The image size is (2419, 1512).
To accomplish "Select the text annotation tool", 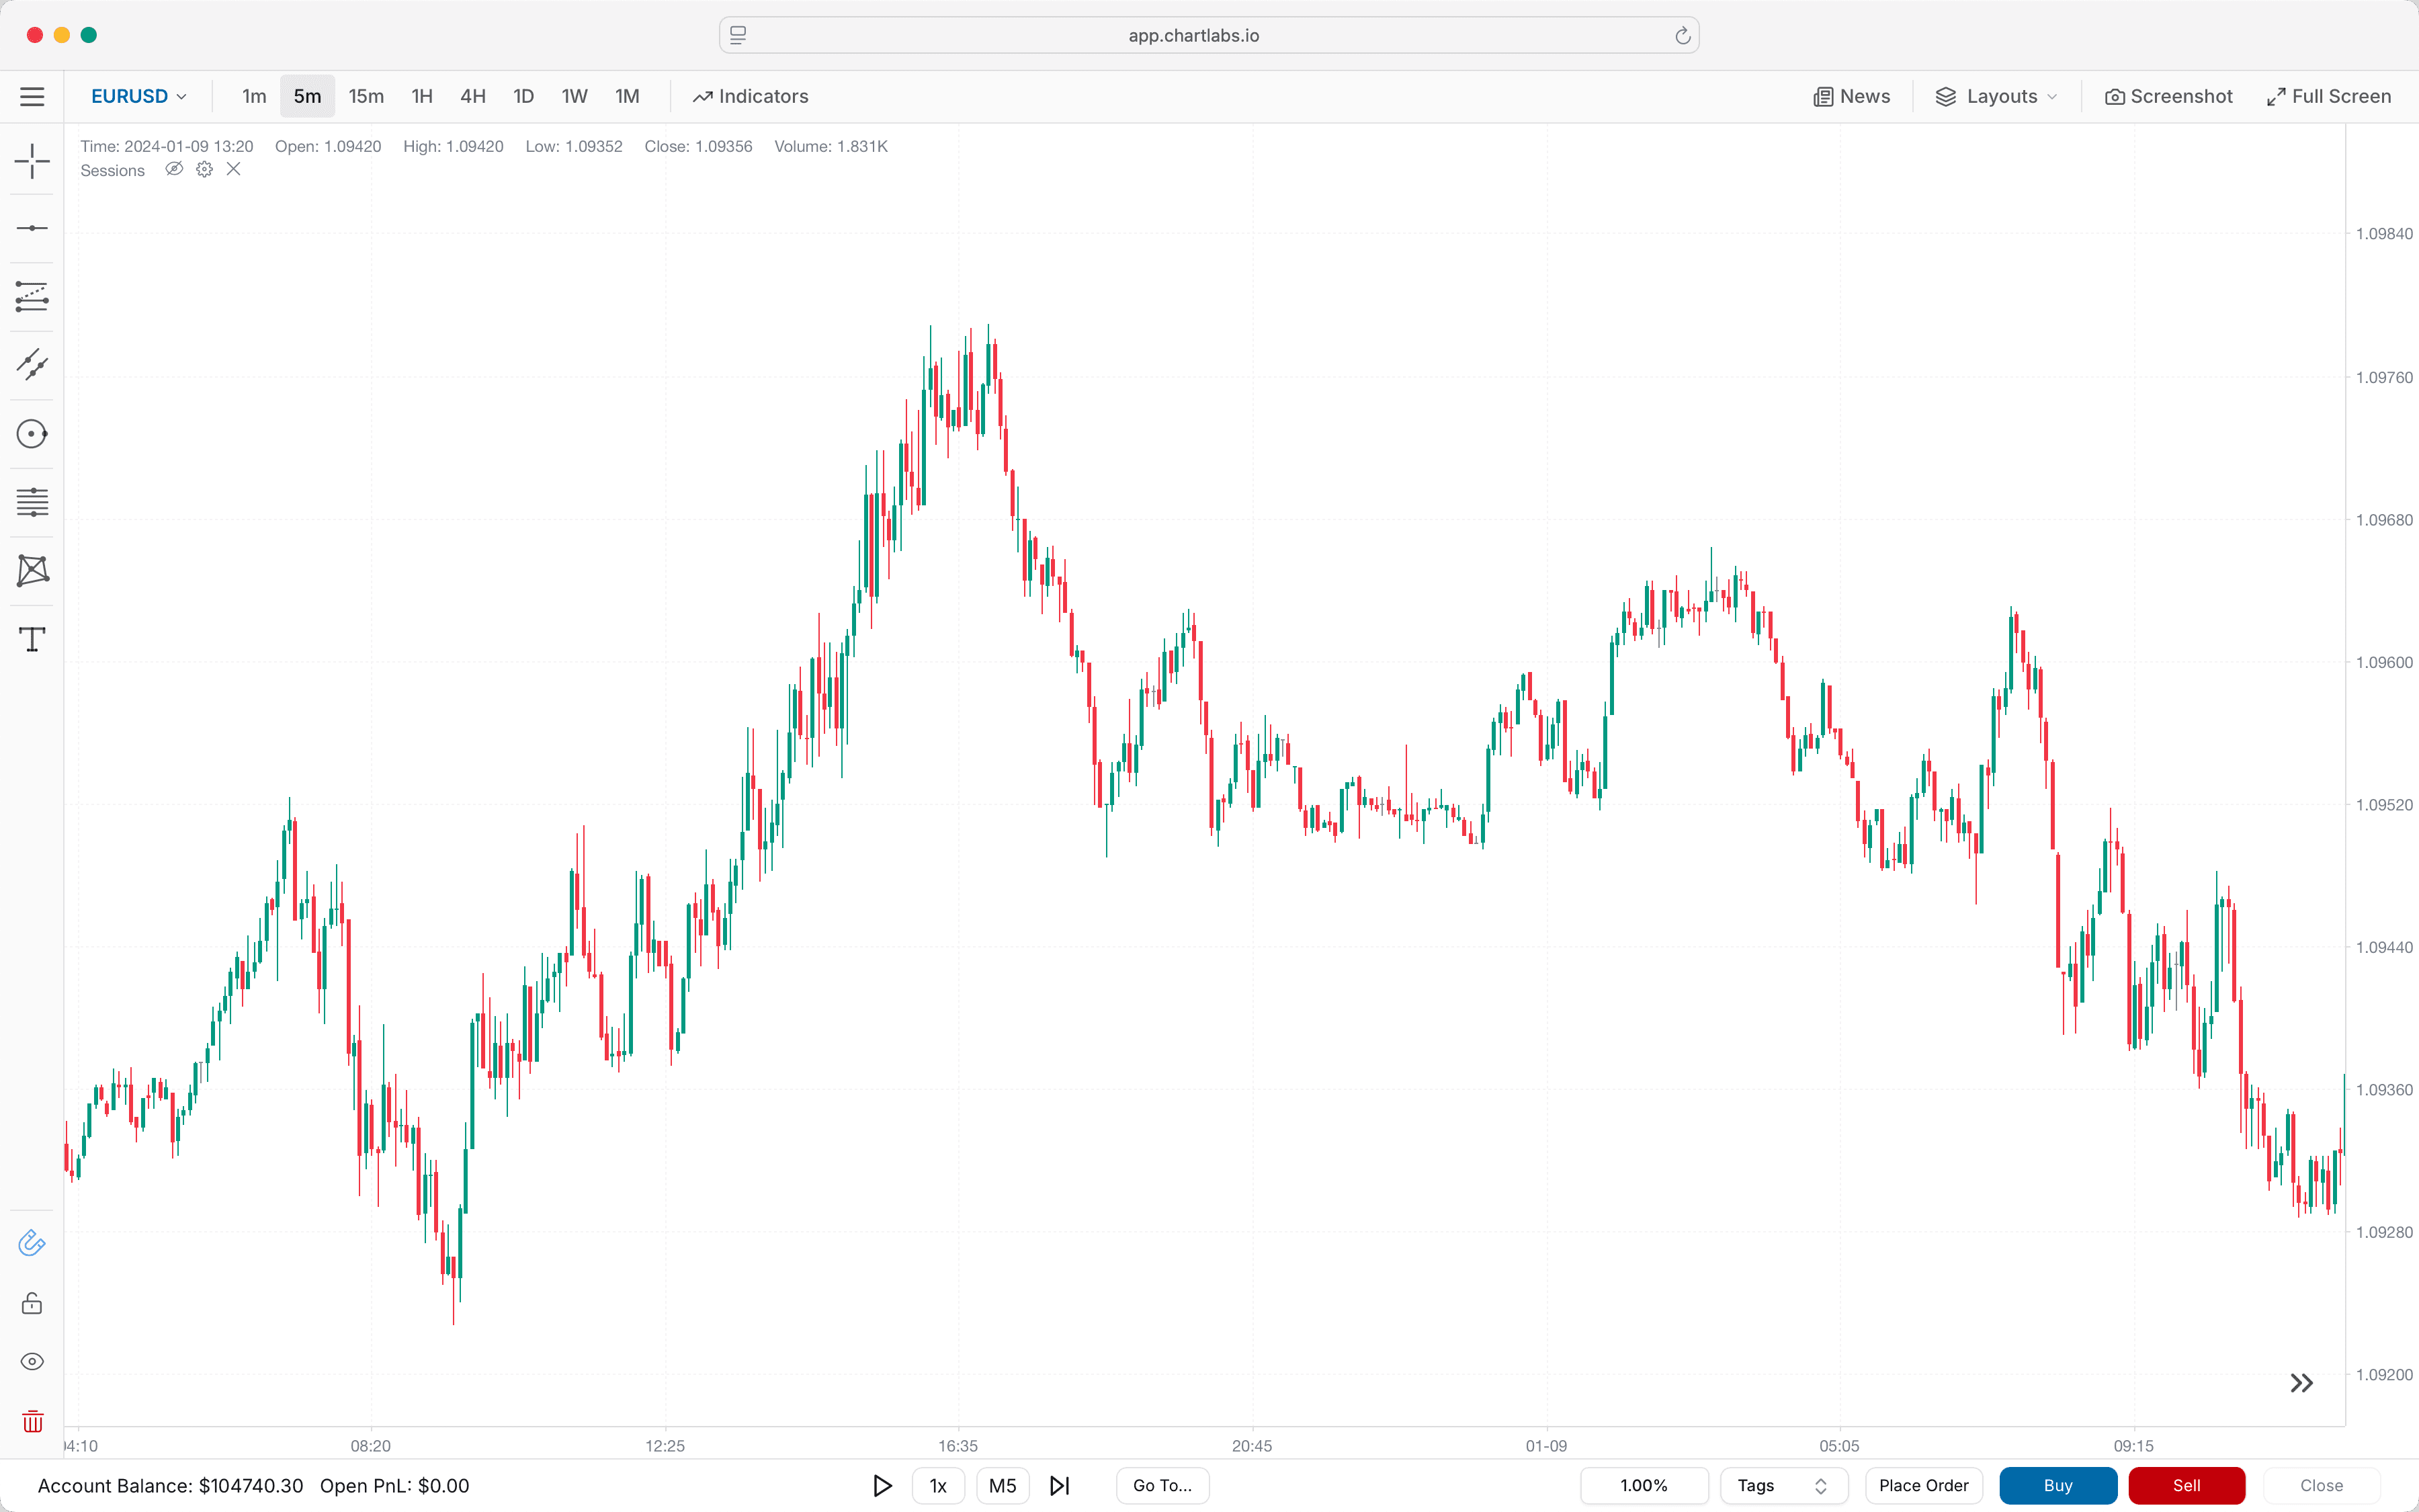I will tap(32, 639).
